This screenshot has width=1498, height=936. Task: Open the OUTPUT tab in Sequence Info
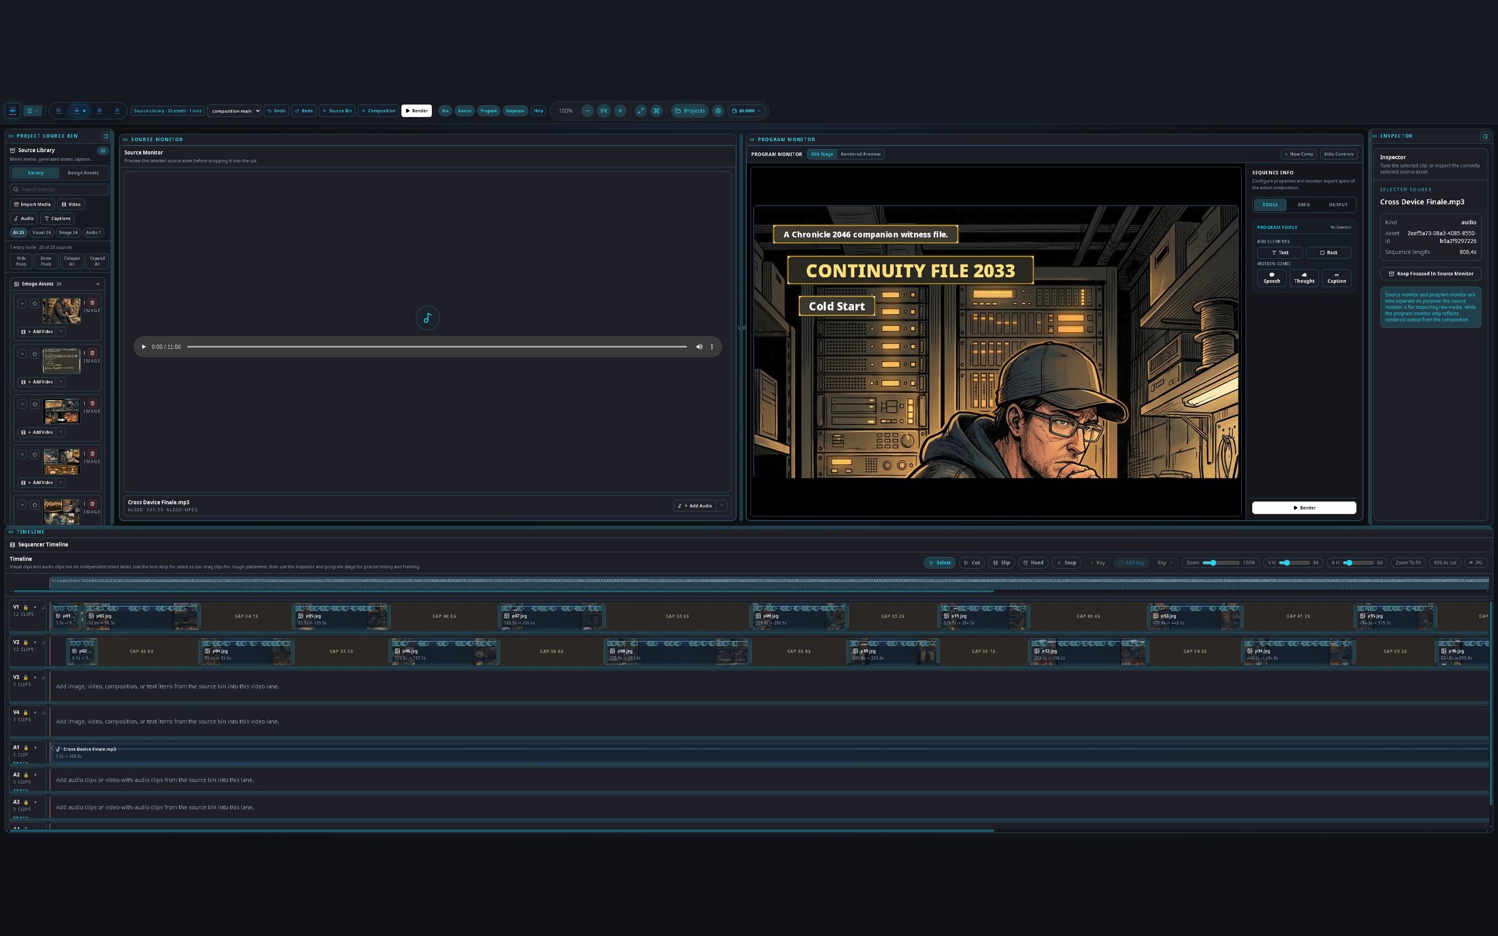click(x=1338, y=205)
